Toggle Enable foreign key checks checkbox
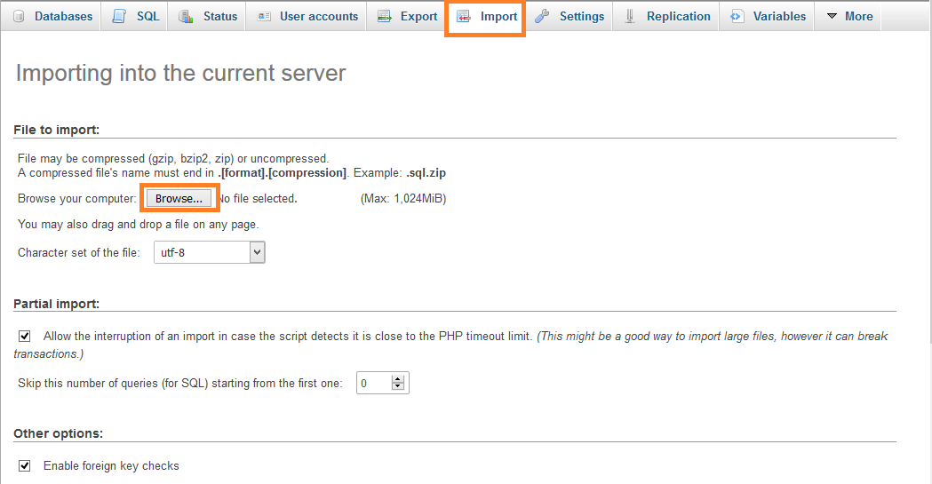Viewport: 932px width, 484px height. click(24, 465)
